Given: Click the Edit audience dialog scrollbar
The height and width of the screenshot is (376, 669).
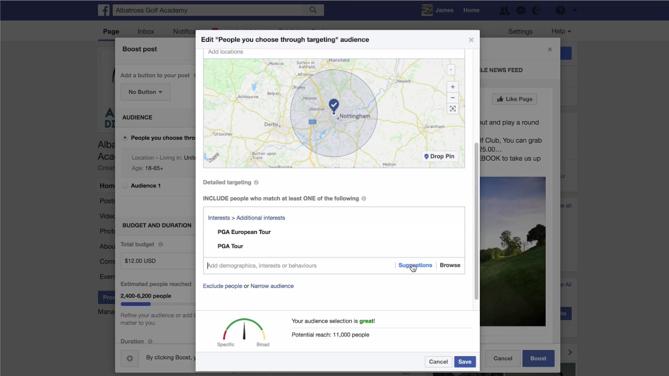Looking at the screenshot, I should coord(476,221).
